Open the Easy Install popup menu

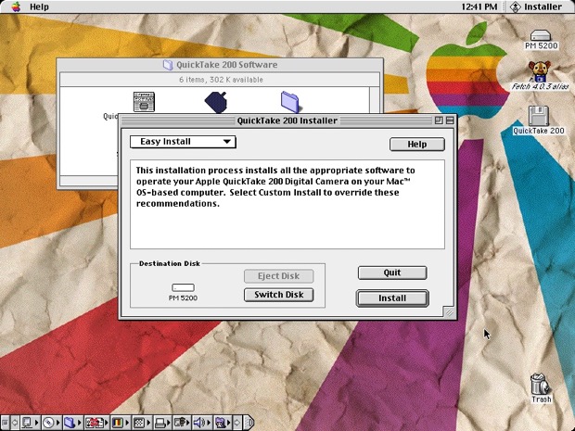183,142
